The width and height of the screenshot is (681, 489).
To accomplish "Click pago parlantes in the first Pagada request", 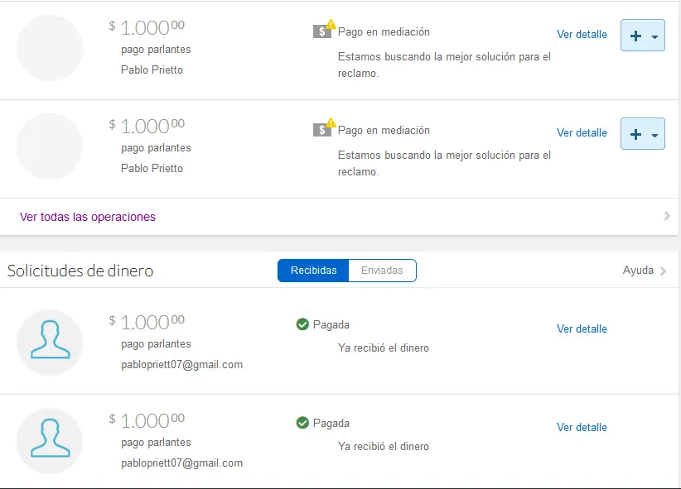I will 156,344.
